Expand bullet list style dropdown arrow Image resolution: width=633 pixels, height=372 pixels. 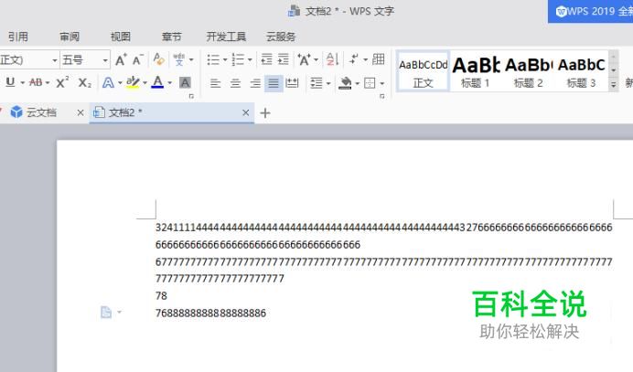coord(225,60)
